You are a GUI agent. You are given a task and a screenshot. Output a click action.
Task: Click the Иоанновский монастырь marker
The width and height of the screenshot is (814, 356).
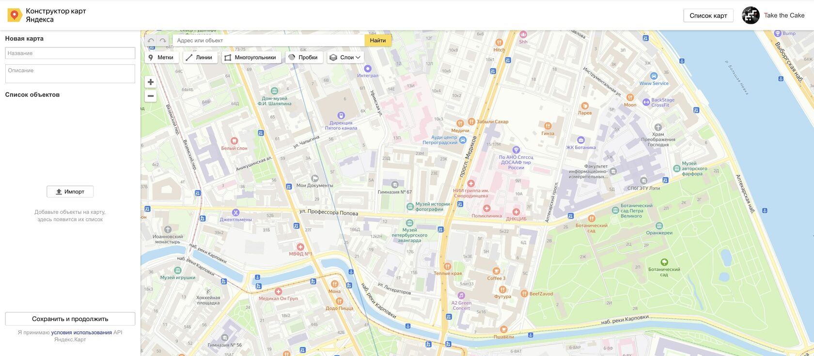coord(168,230)
